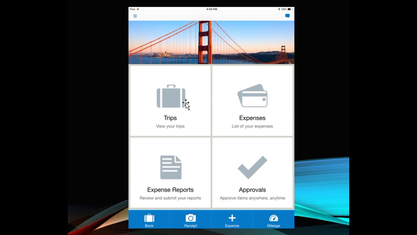Open the hamburger menu icon
The image size is (417, 235).
coord(135,16)
